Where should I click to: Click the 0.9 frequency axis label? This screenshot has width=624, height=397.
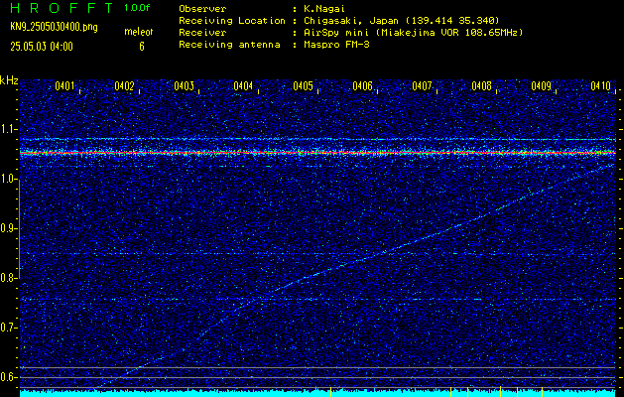[9, 228]
